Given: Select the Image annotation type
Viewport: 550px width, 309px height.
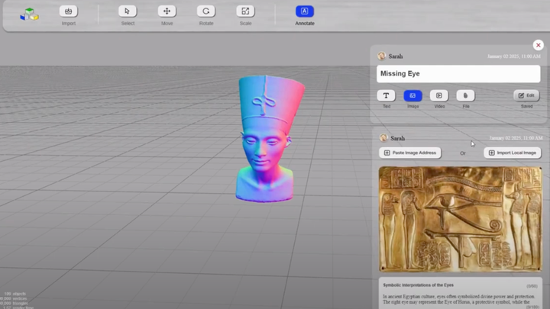Looking at the screenshot, I should 412,95.
